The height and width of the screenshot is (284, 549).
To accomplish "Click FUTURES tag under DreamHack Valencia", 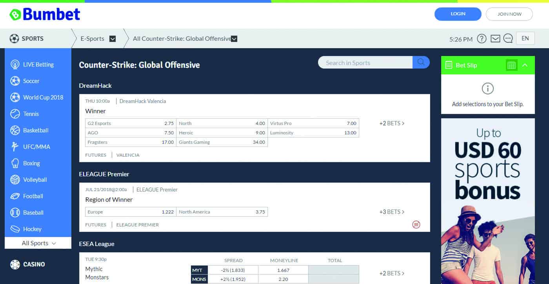I will click(x=96, y=155).
